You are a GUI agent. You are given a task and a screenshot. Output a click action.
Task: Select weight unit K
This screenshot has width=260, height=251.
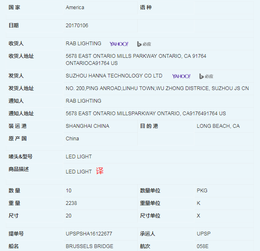[x=199, y=203]
